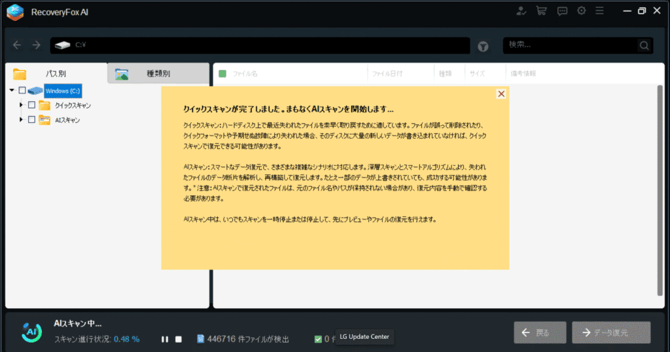Open the settings gear icon
Screen dimensions: 670x352
point(581,10)
